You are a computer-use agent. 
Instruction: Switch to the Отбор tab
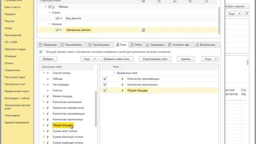tap(136, 45)
